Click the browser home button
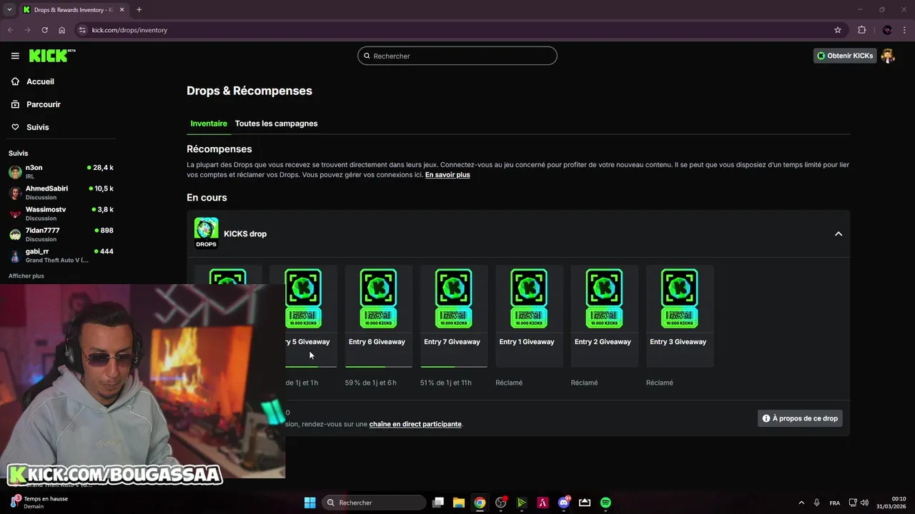This screenshot has width=915, height=514. pyautogui.click(x=62, y=30)
